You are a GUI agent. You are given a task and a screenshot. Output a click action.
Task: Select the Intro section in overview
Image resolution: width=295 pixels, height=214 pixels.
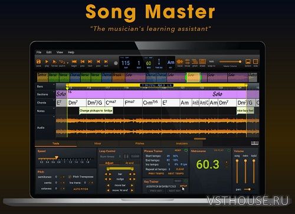[x=42, y=77]
